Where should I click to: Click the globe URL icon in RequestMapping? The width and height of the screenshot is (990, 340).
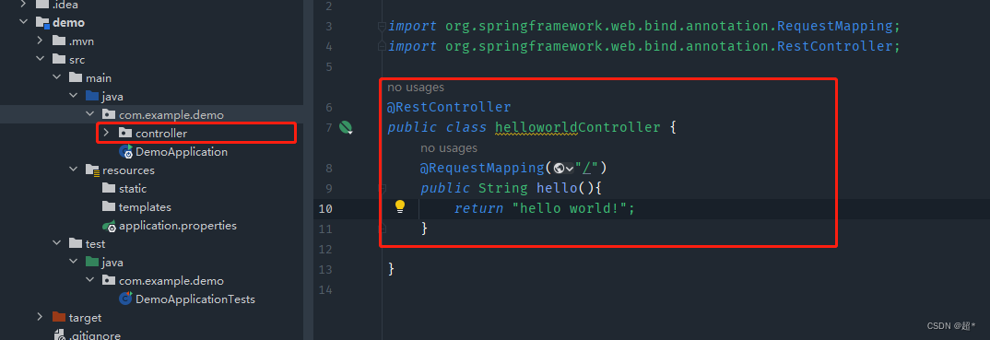click(559, 168)
